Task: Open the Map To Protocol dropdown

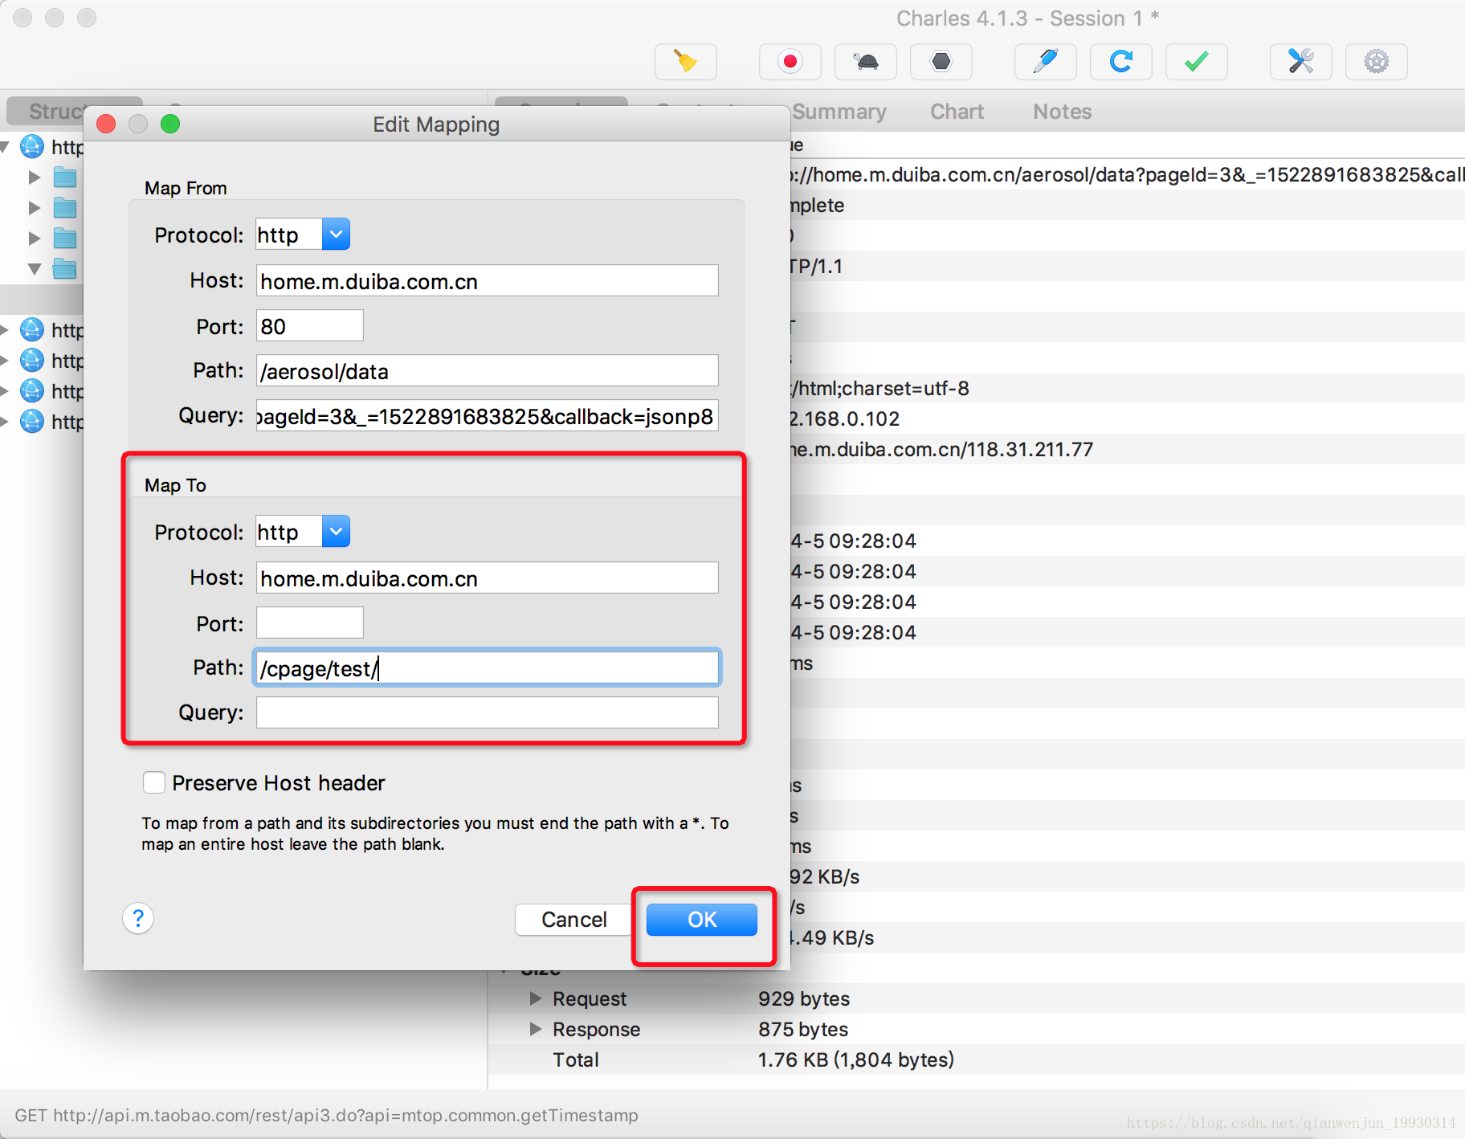Action: point(336,532)
